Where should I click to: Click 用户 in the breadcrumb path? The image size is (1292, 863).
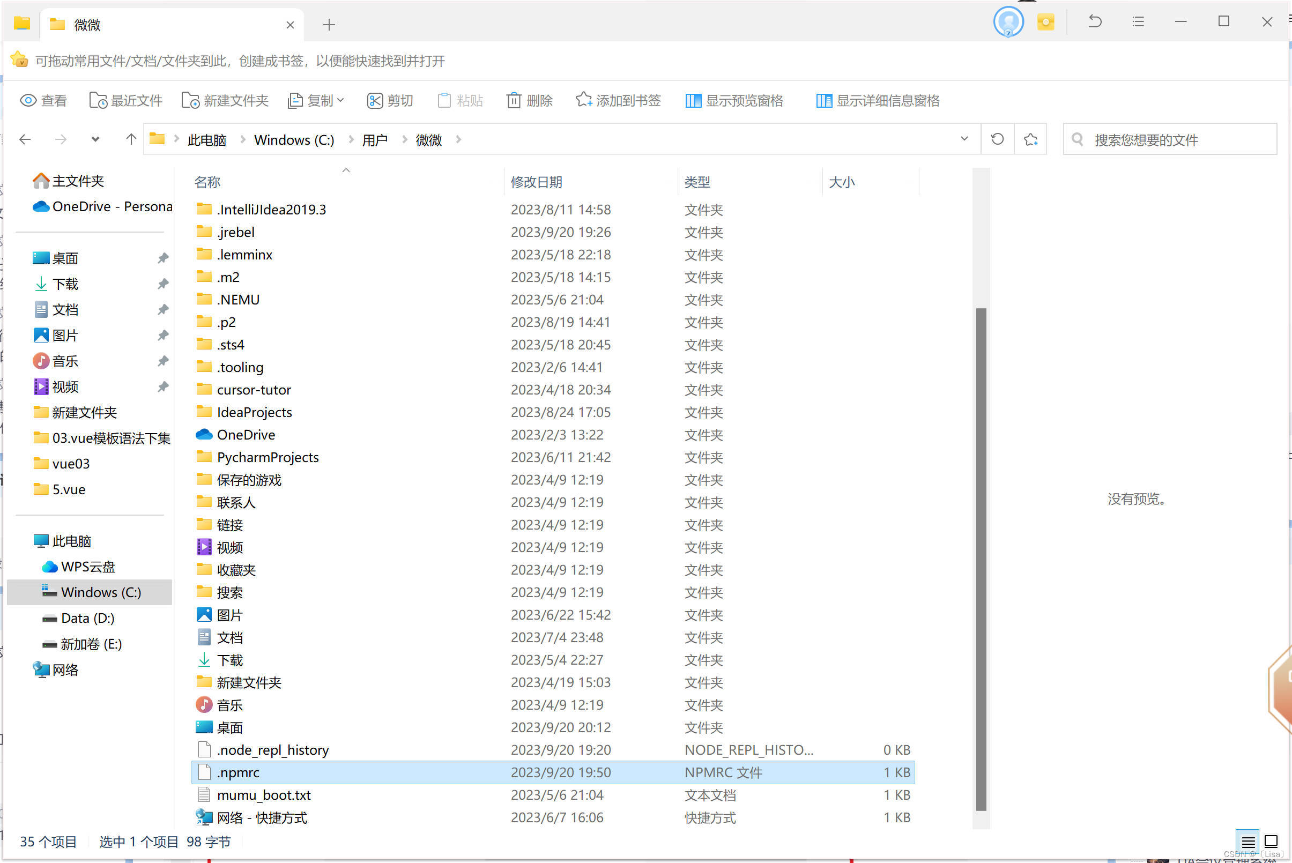[374, 140]
